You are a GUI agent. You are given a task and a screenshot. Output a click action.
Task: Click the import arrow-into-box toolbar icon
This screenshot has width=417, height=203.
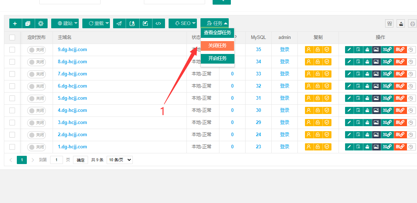145,23
